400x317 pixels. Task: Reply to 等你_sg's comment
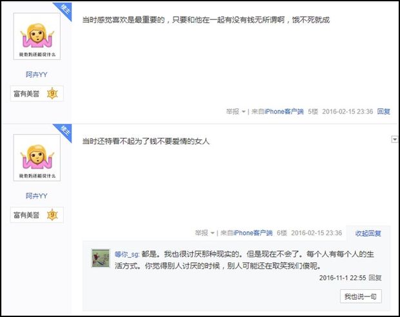375,278
